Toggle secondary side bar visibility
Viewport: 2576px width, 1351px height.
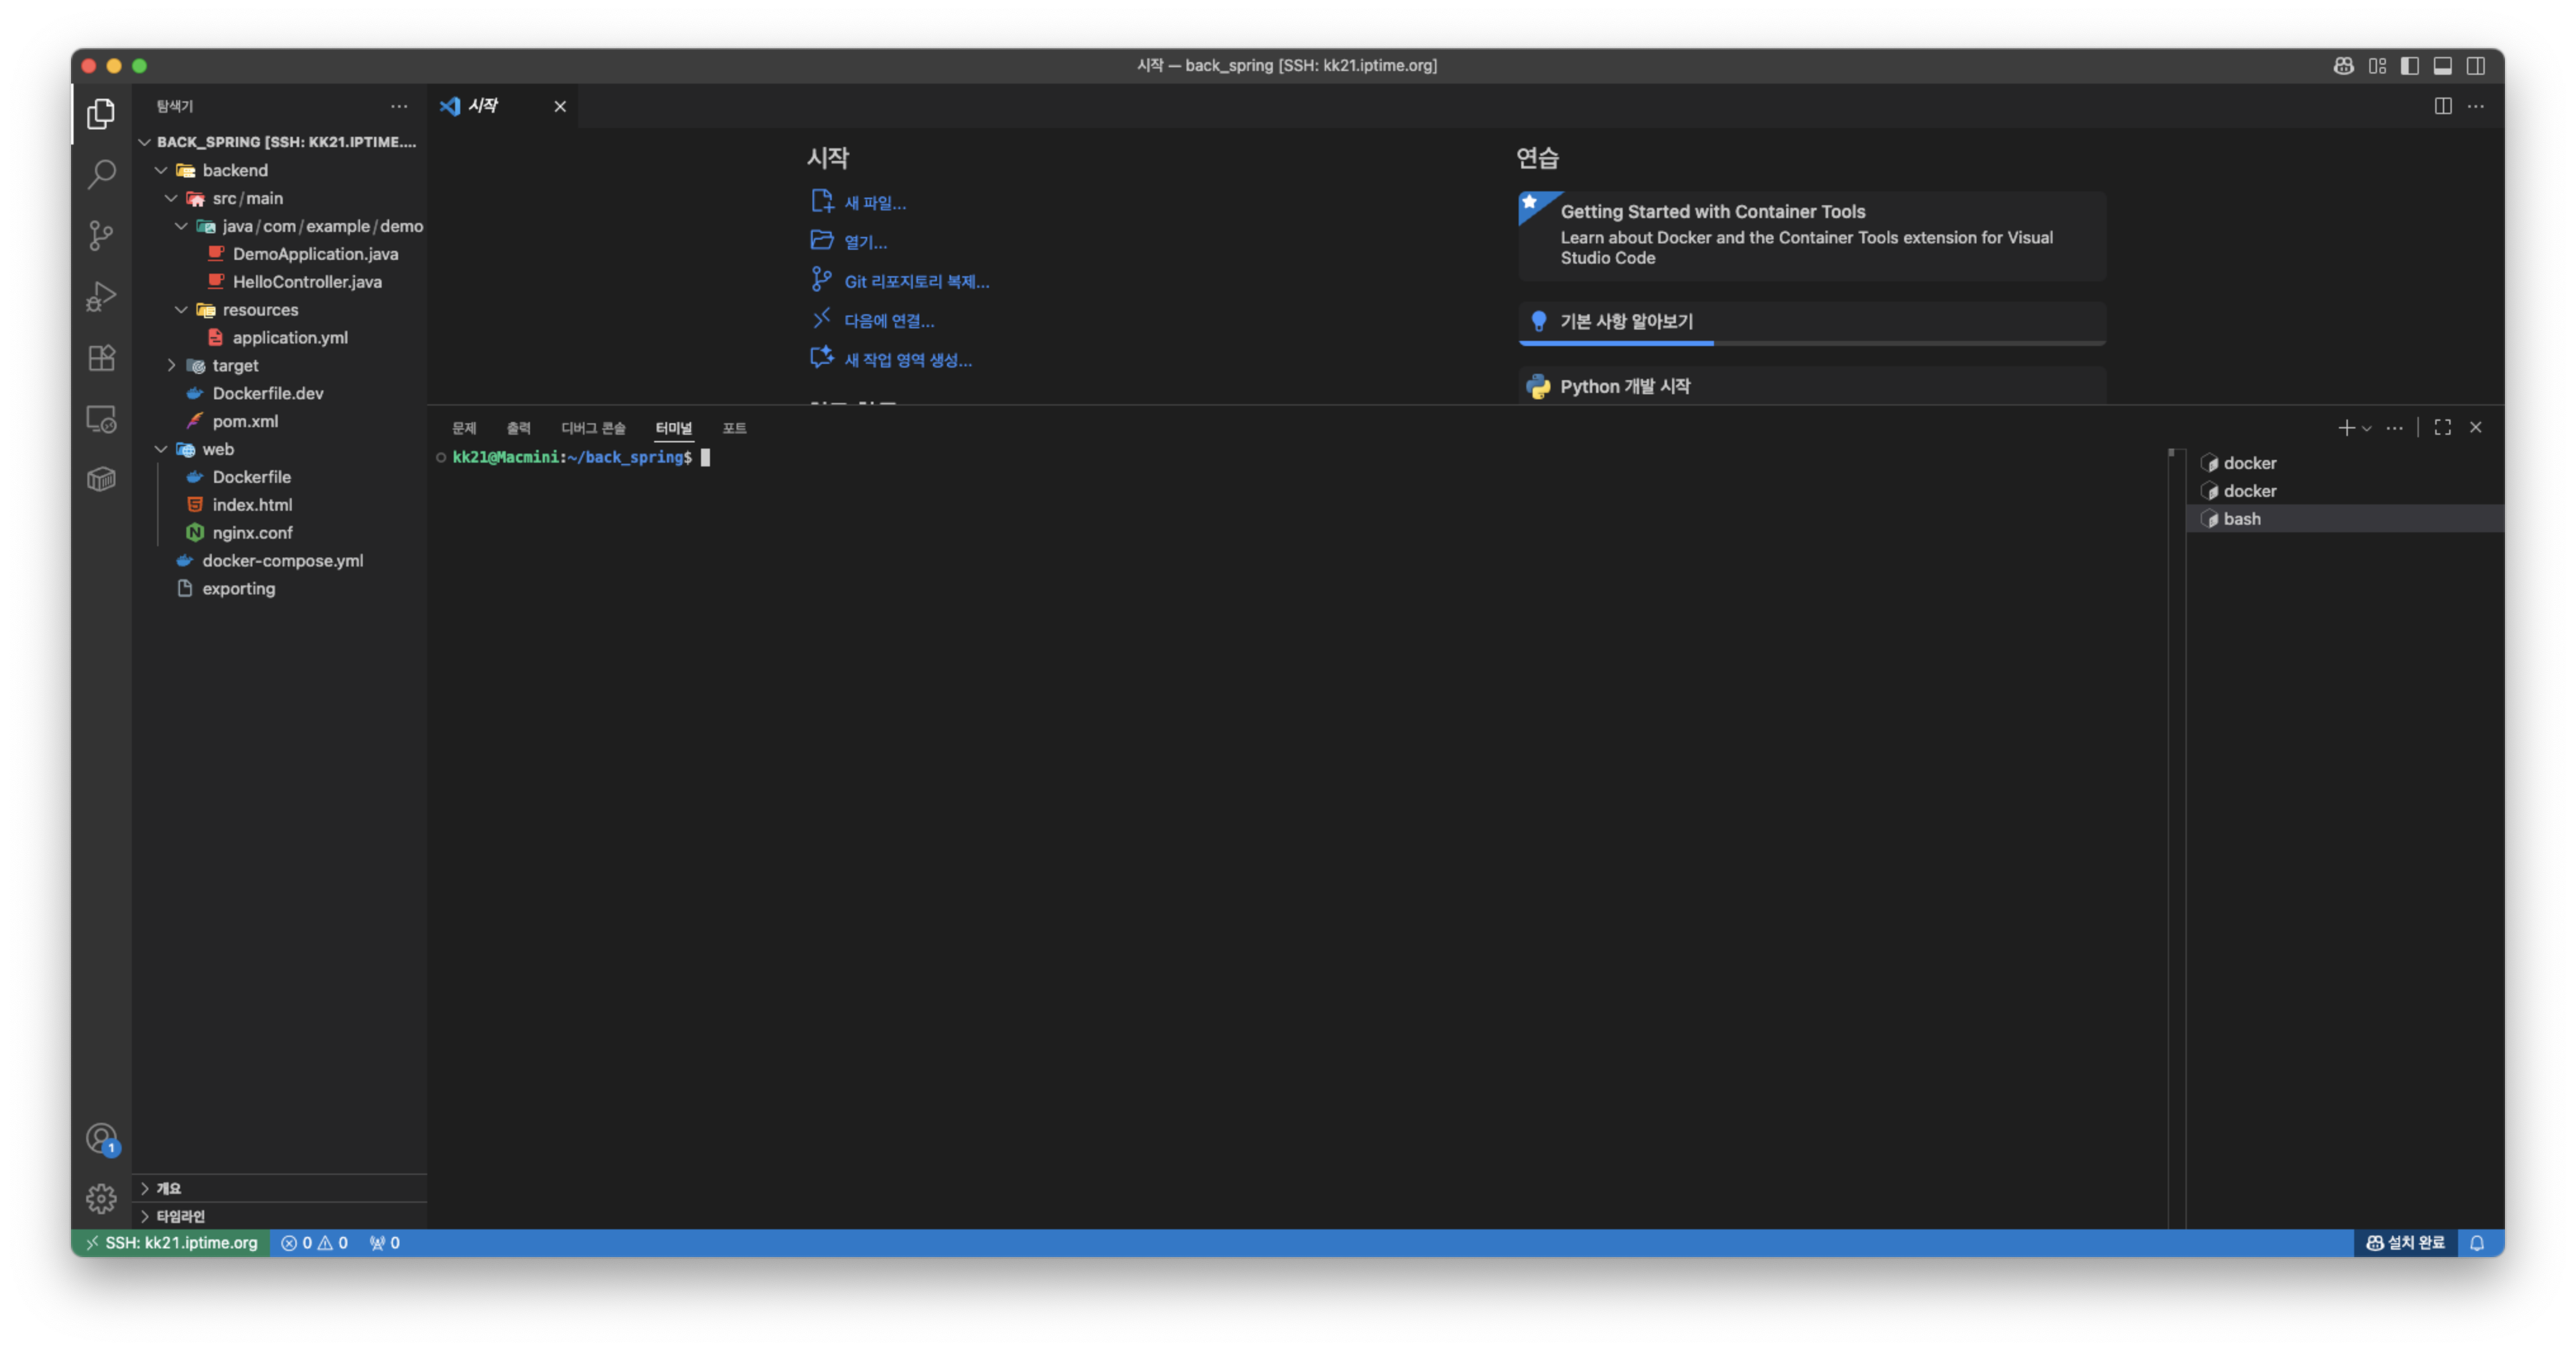pyautogui.click(x=2476, y=66)
